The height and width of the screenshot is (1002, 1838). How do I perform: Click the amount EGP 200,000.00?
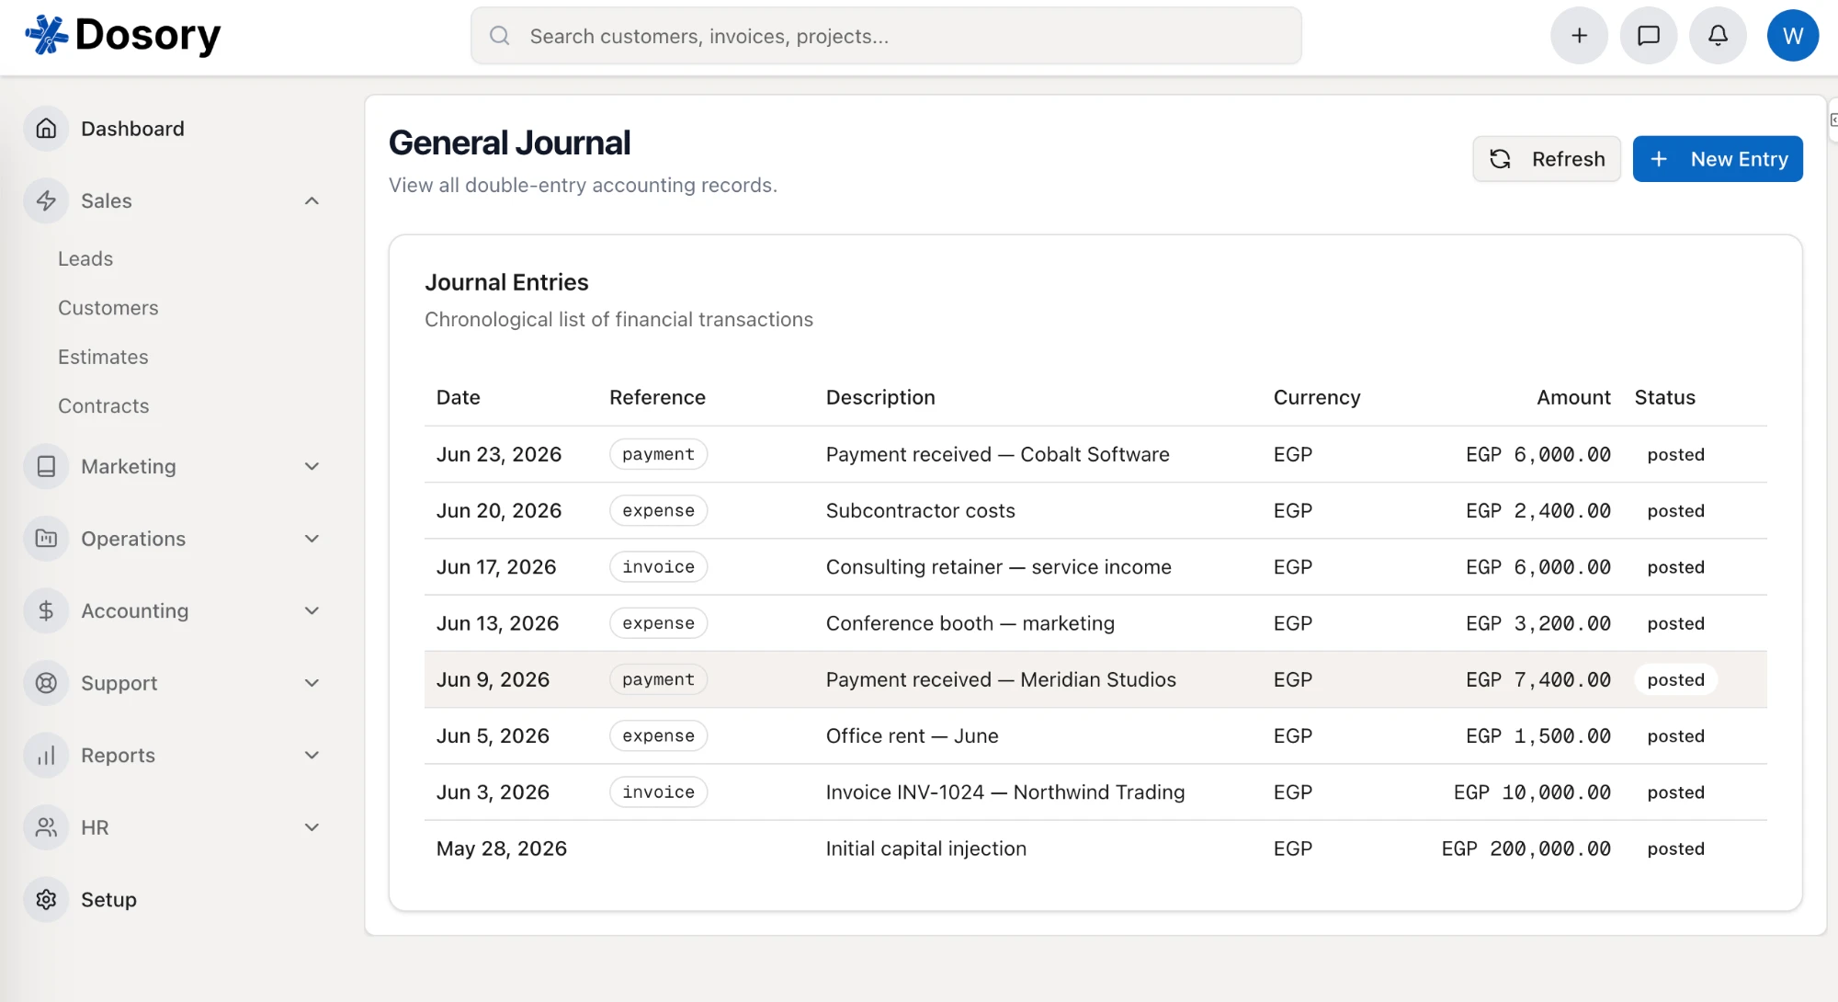(x=1526, y=848)
